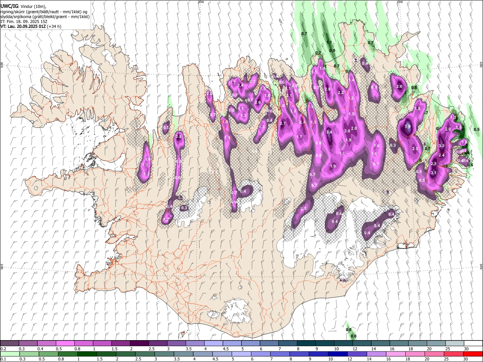Pick rain legend swatch between 20 and 25
The image size is (483, 362).
point(434,354)
